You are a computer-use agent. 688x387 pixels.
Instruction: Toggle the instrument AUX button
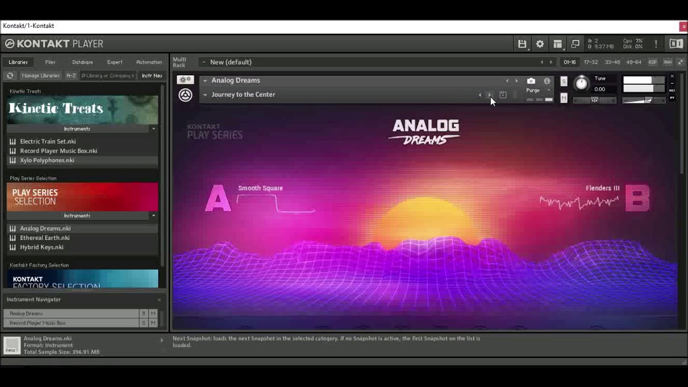(672, 90)
